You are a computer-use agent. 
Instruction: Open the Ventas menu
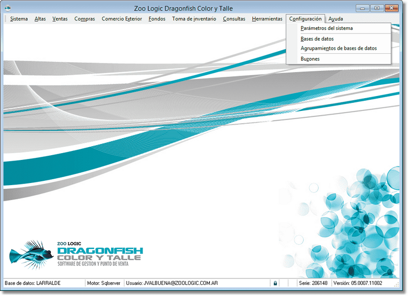click(x=60, y=19)
